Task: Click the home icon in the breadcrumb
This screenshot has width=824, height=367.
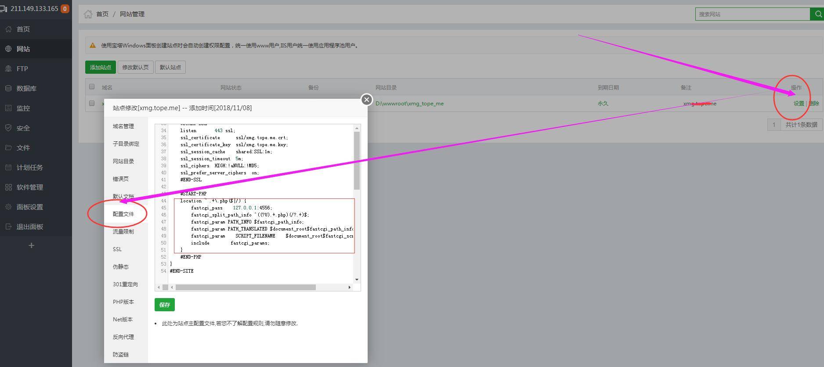Action: [88, 14]
